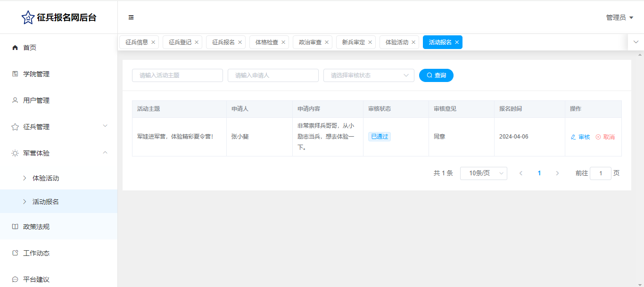Open 平台建议 in the sidebar
This screenshot has width=644, height=287.
tap(36, 279)
